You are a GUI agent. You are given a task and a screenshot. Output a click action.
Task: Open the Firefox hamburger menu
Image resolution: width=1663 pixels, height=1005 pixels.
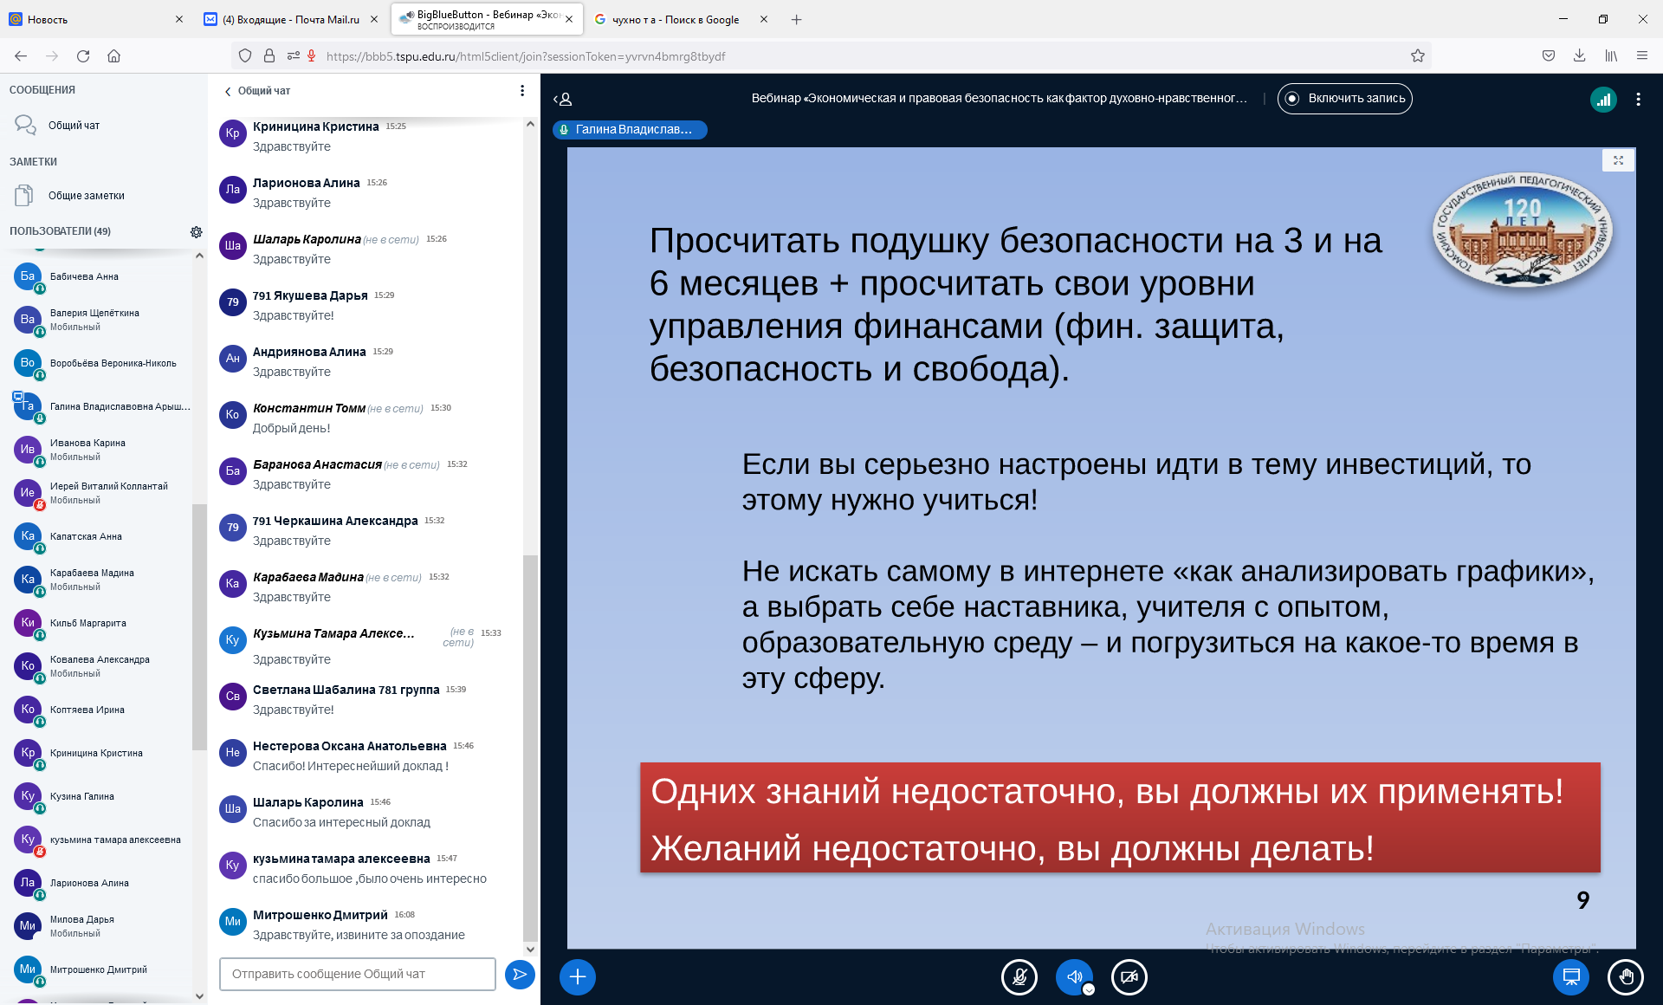click(x=1642, y=56)
